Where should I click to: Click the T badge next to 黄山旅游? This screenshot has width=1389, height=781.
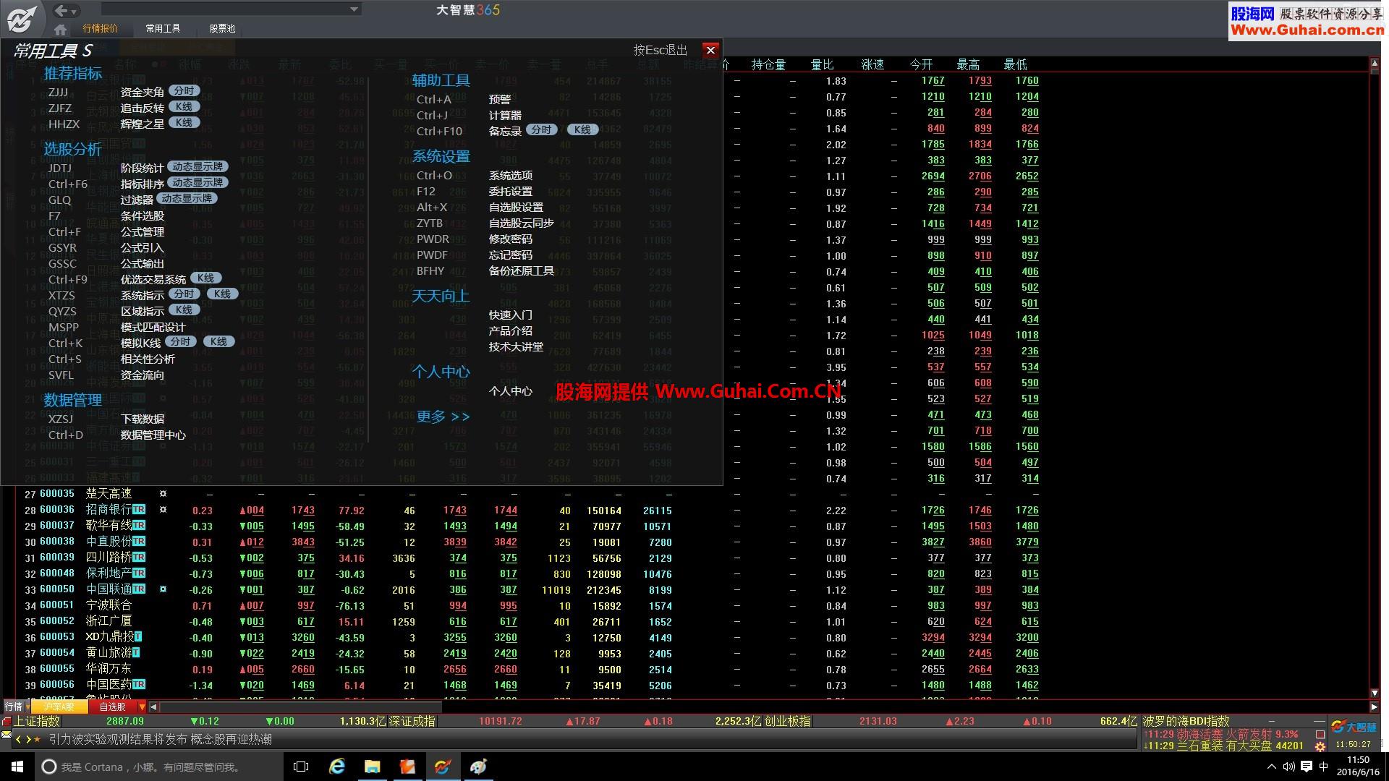(x=135, y=653)
